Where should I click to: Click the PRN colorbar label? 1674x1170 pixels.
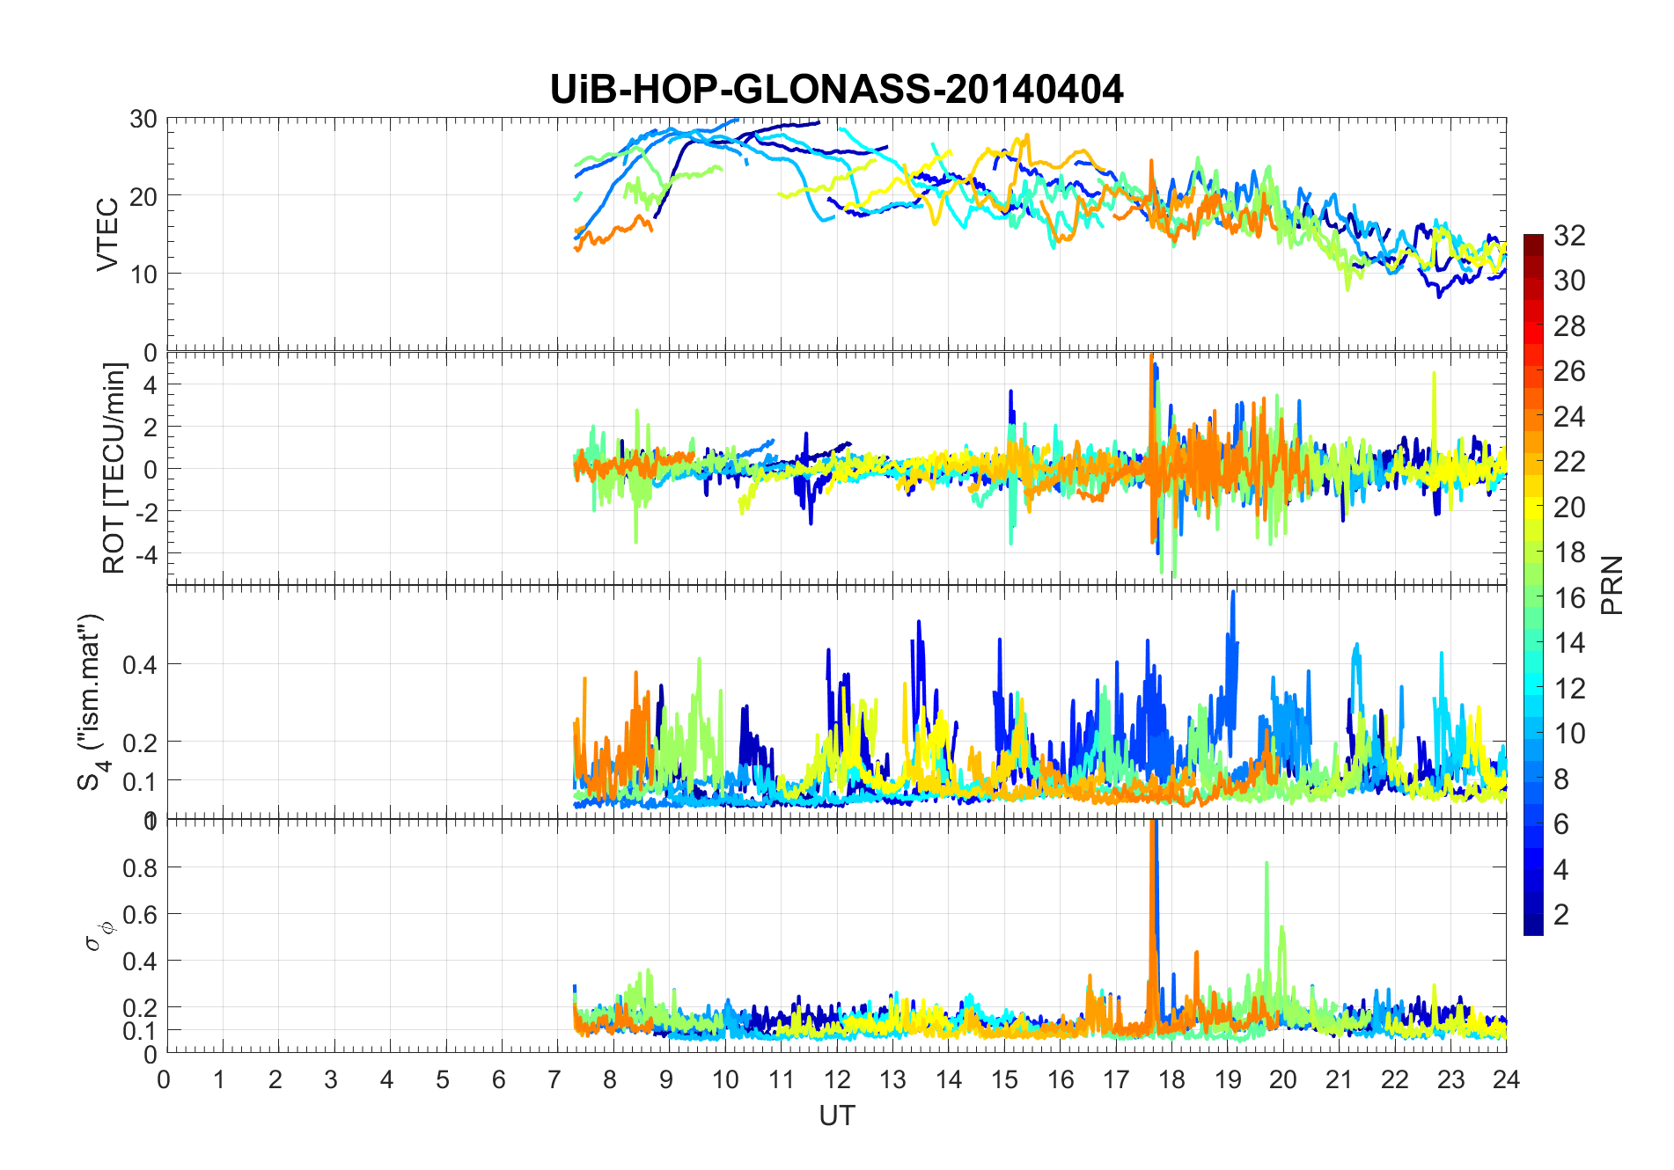point(1612,585)
